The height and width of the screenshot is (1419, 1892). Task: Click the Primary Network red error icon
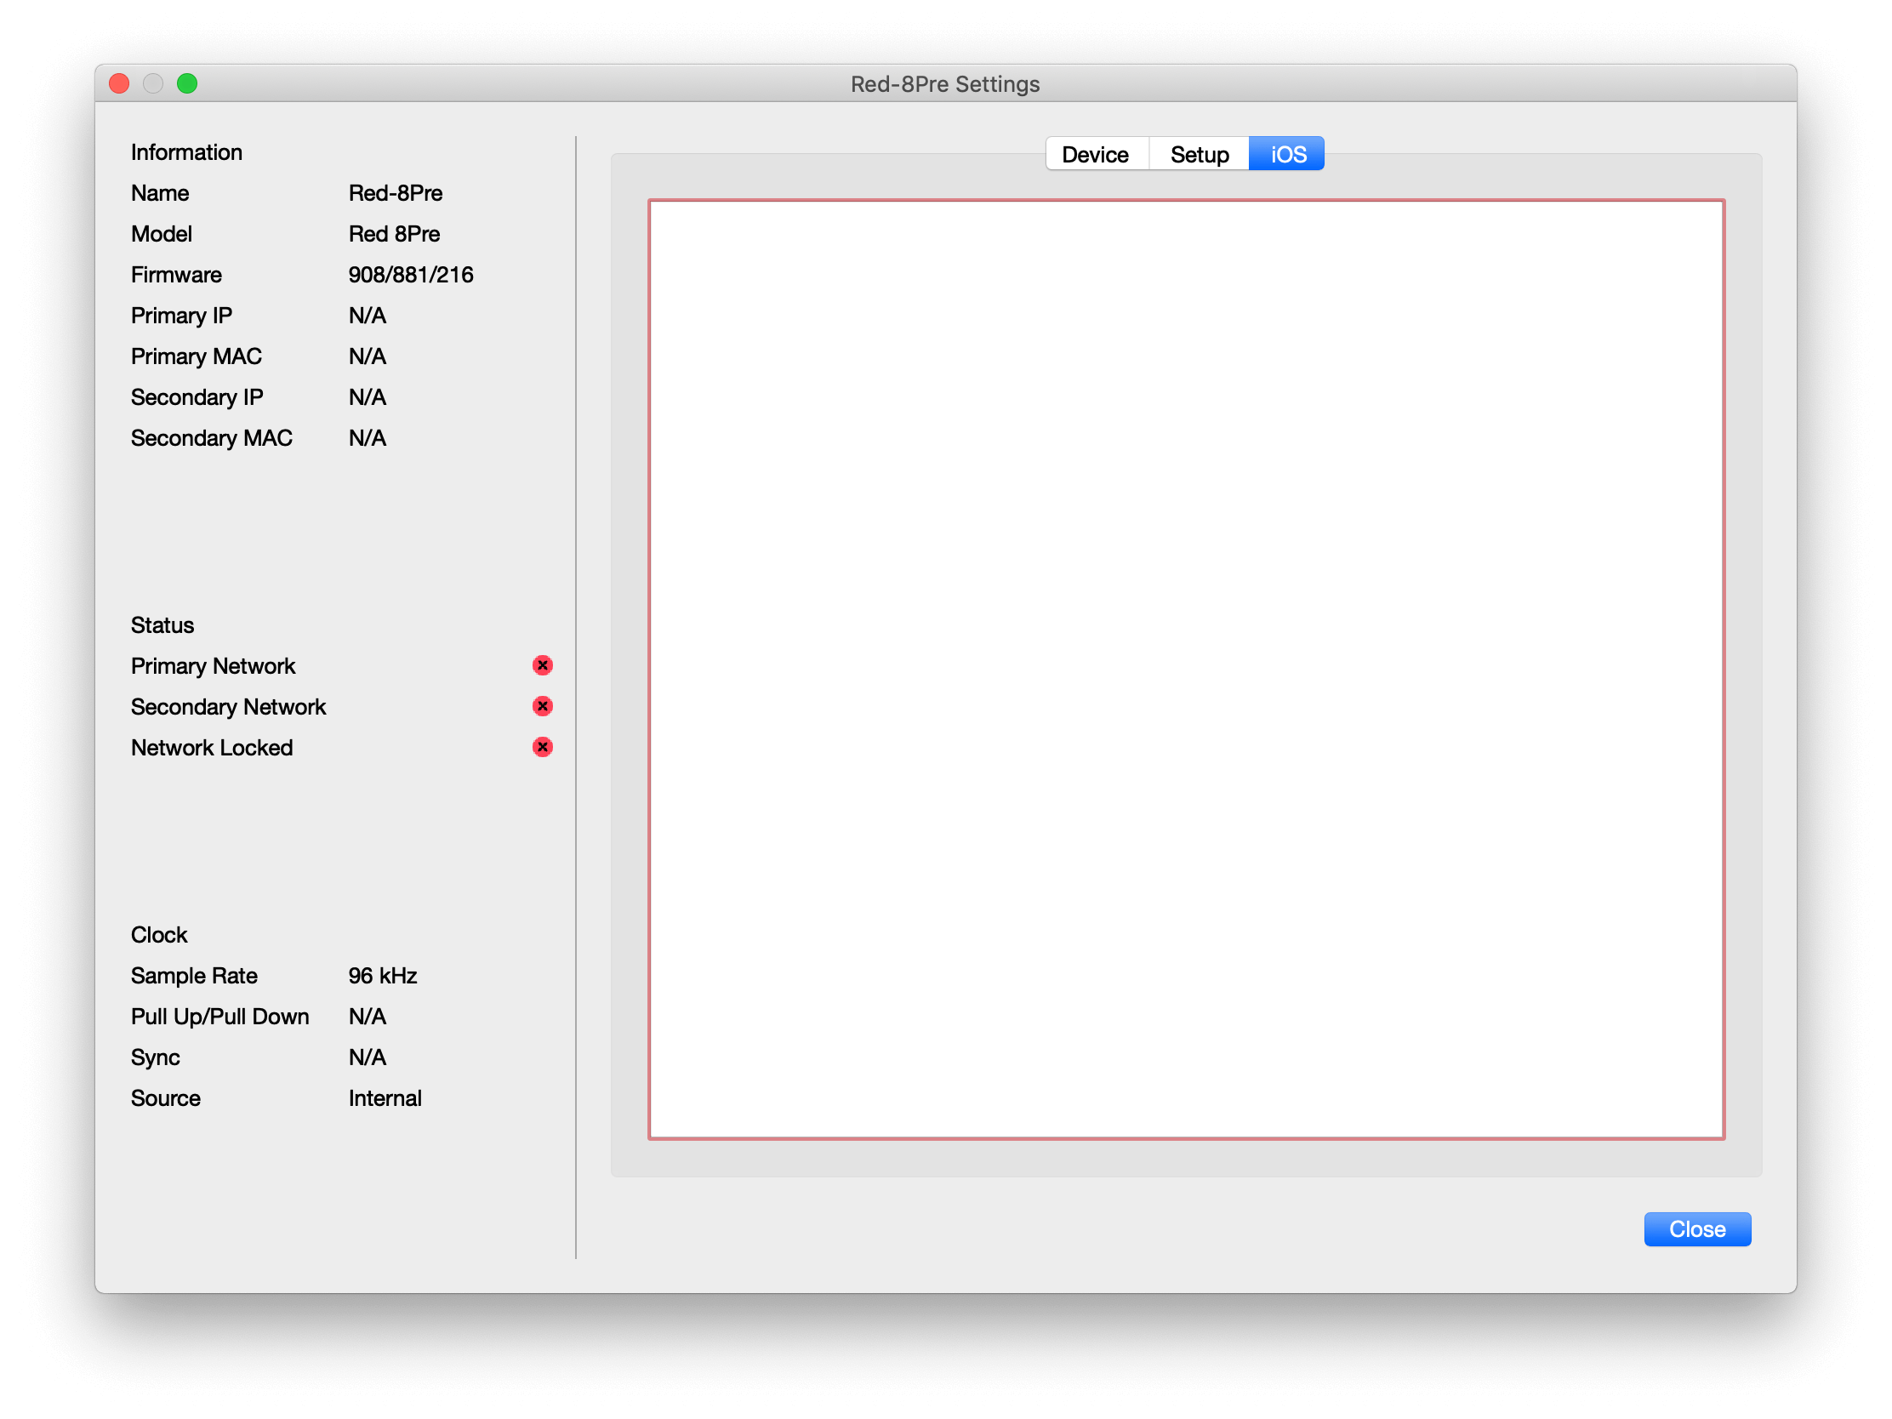tap(542, 666)
